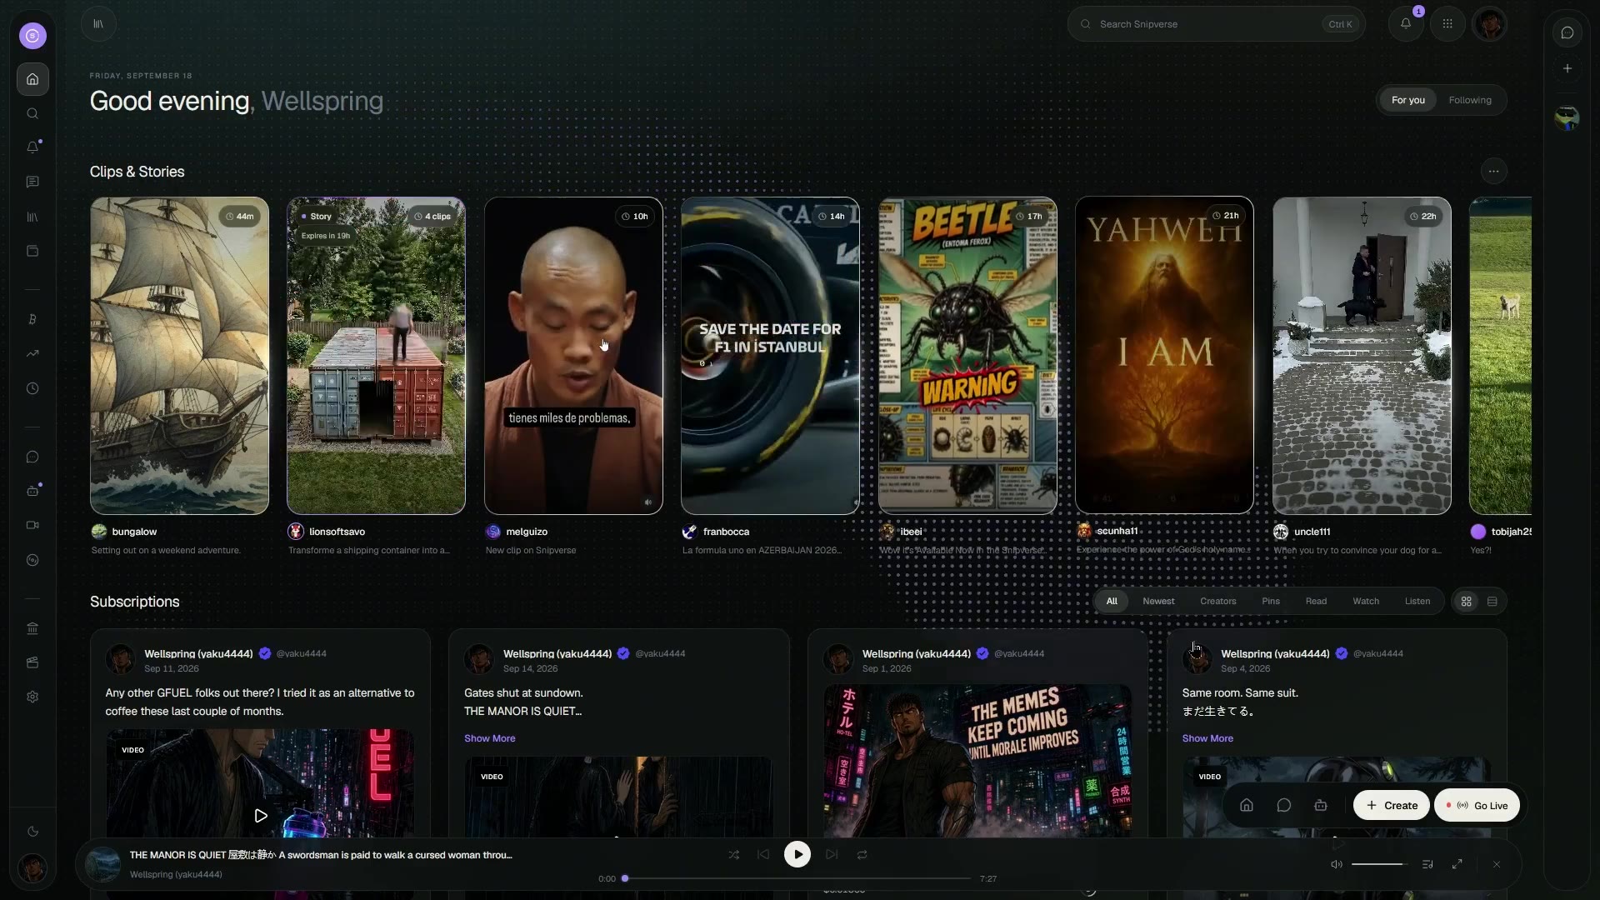The height and width of the screenshot is (900, 1600).
Task: Click the home icon in floating toolbar
Action: tap(1247, 805)
